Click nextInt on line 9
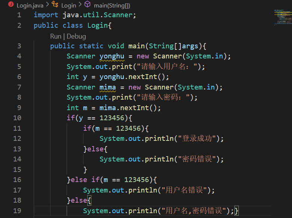 134,108
